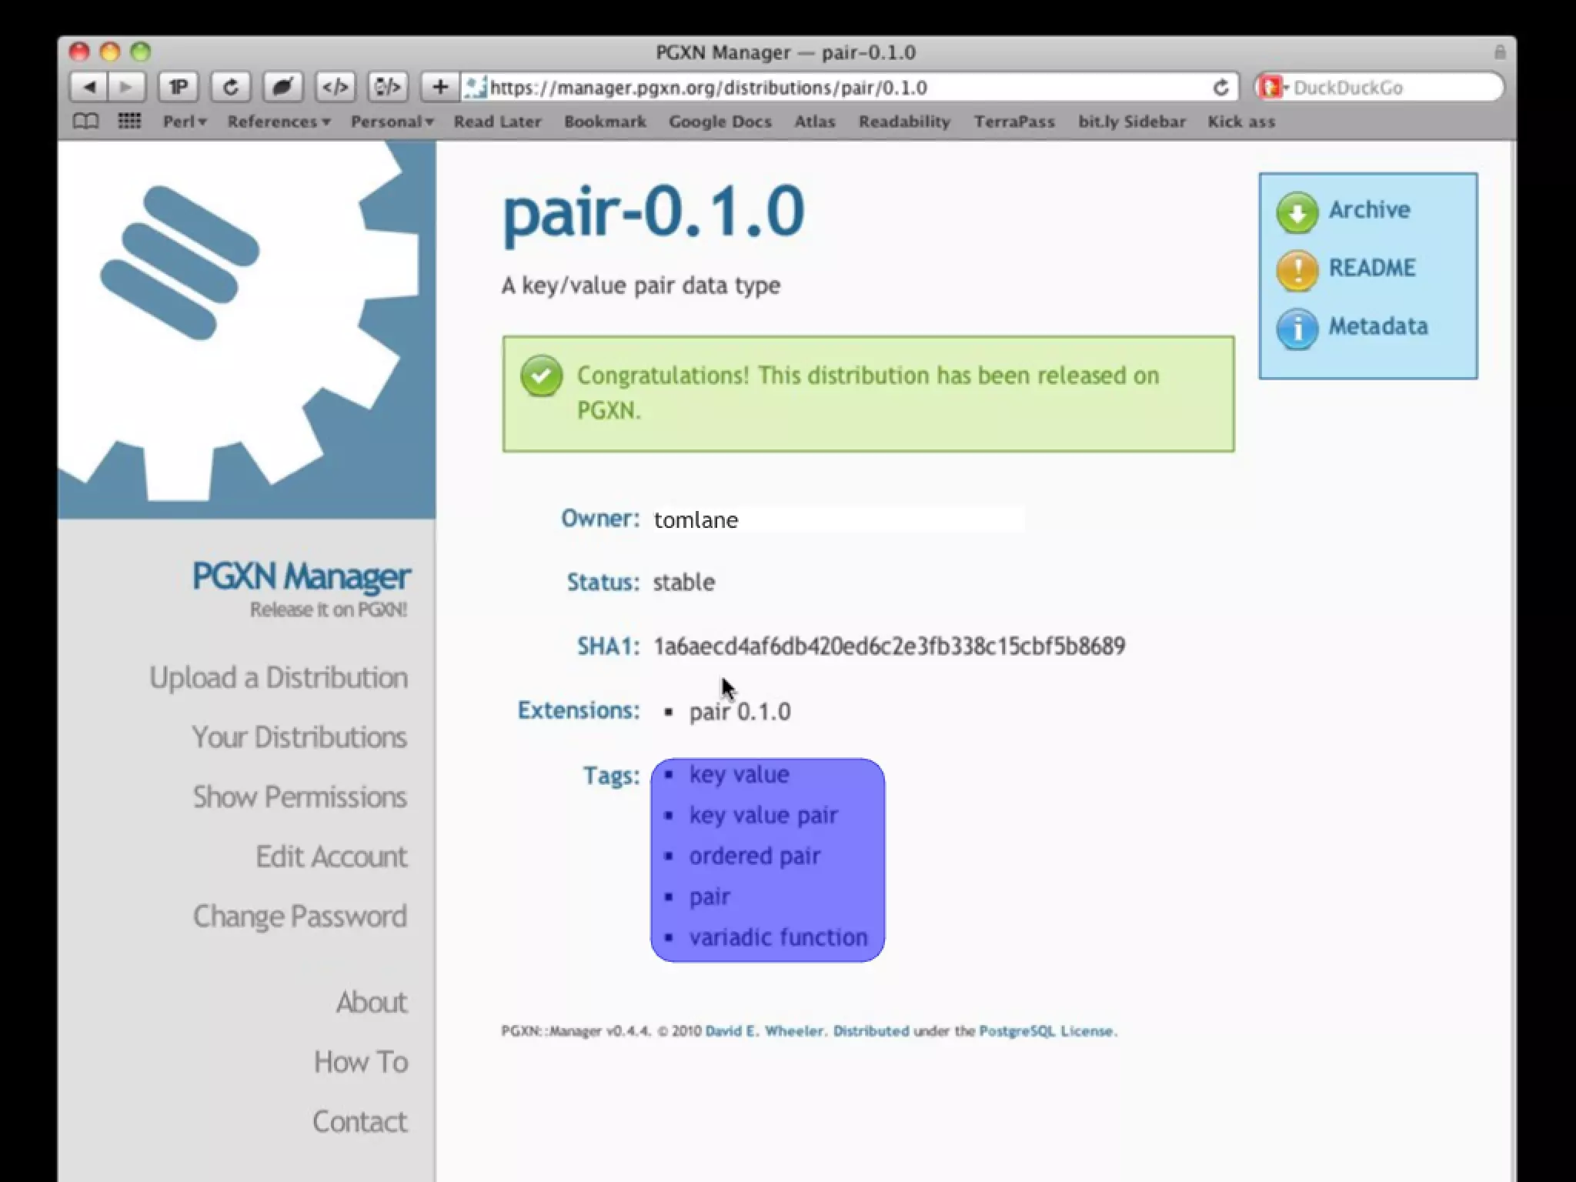Screen dimensions: 1576x1182
Task: Click the PostgreSQL License footer link
Action: point(1047,1031)
